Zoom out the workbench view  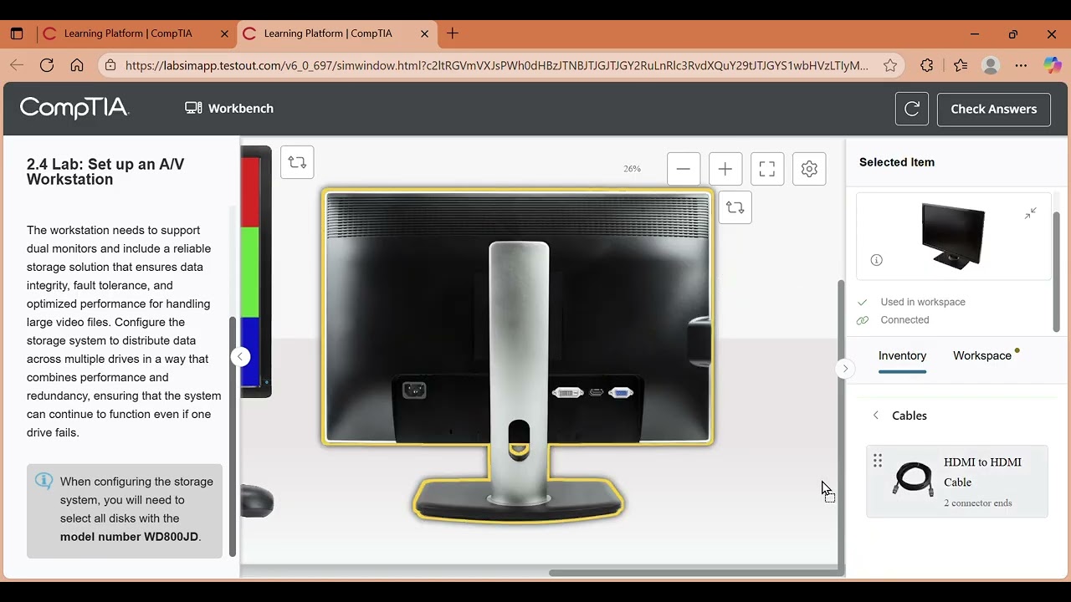coord(684,169)
